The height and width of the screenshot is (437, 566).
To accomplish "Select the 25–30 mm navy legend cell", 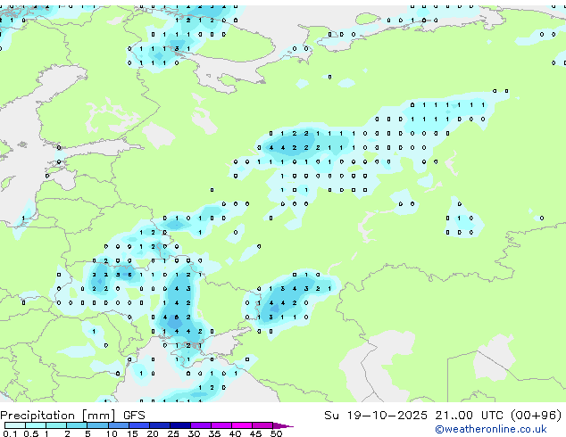I will [x=180, y=425].
